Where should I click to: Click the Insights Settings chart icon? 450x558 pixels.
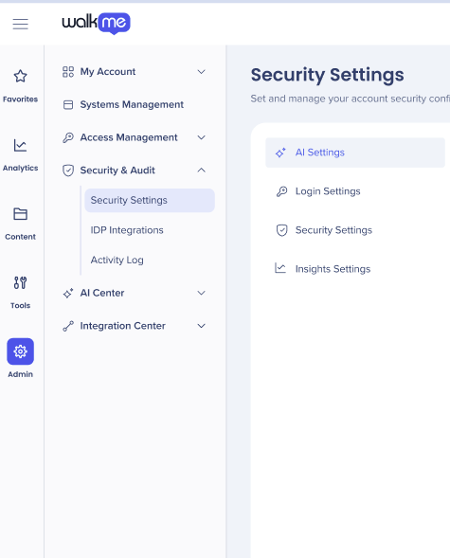pos(280,268)
